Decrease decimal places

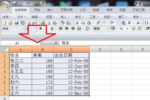coord(139,28)
